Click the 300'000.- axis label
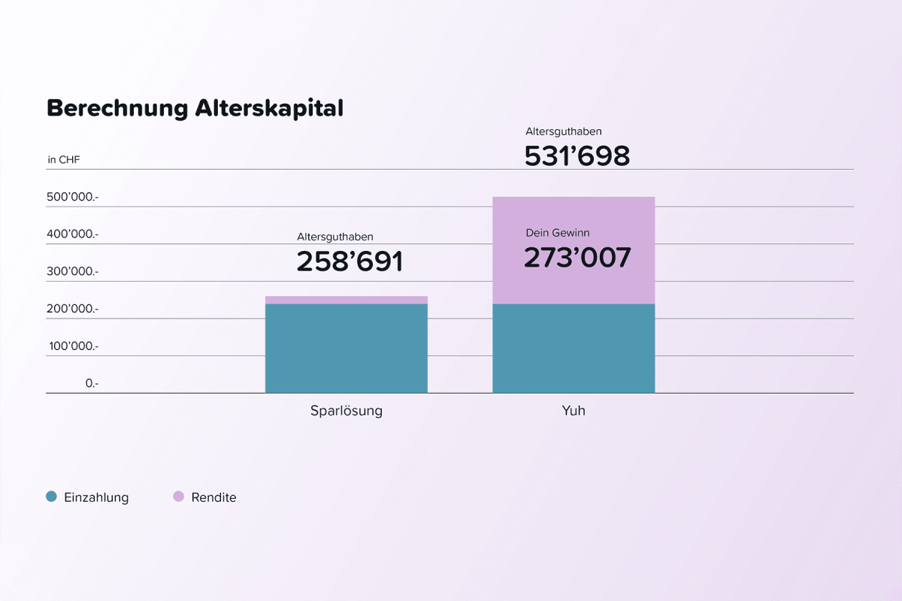The width and height of the screenshot is (902, 601). (73, 271)
